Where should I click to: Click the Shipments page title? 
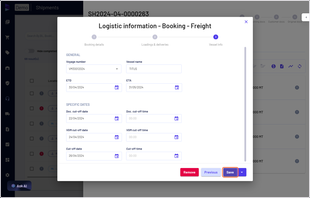coord(47,8)
